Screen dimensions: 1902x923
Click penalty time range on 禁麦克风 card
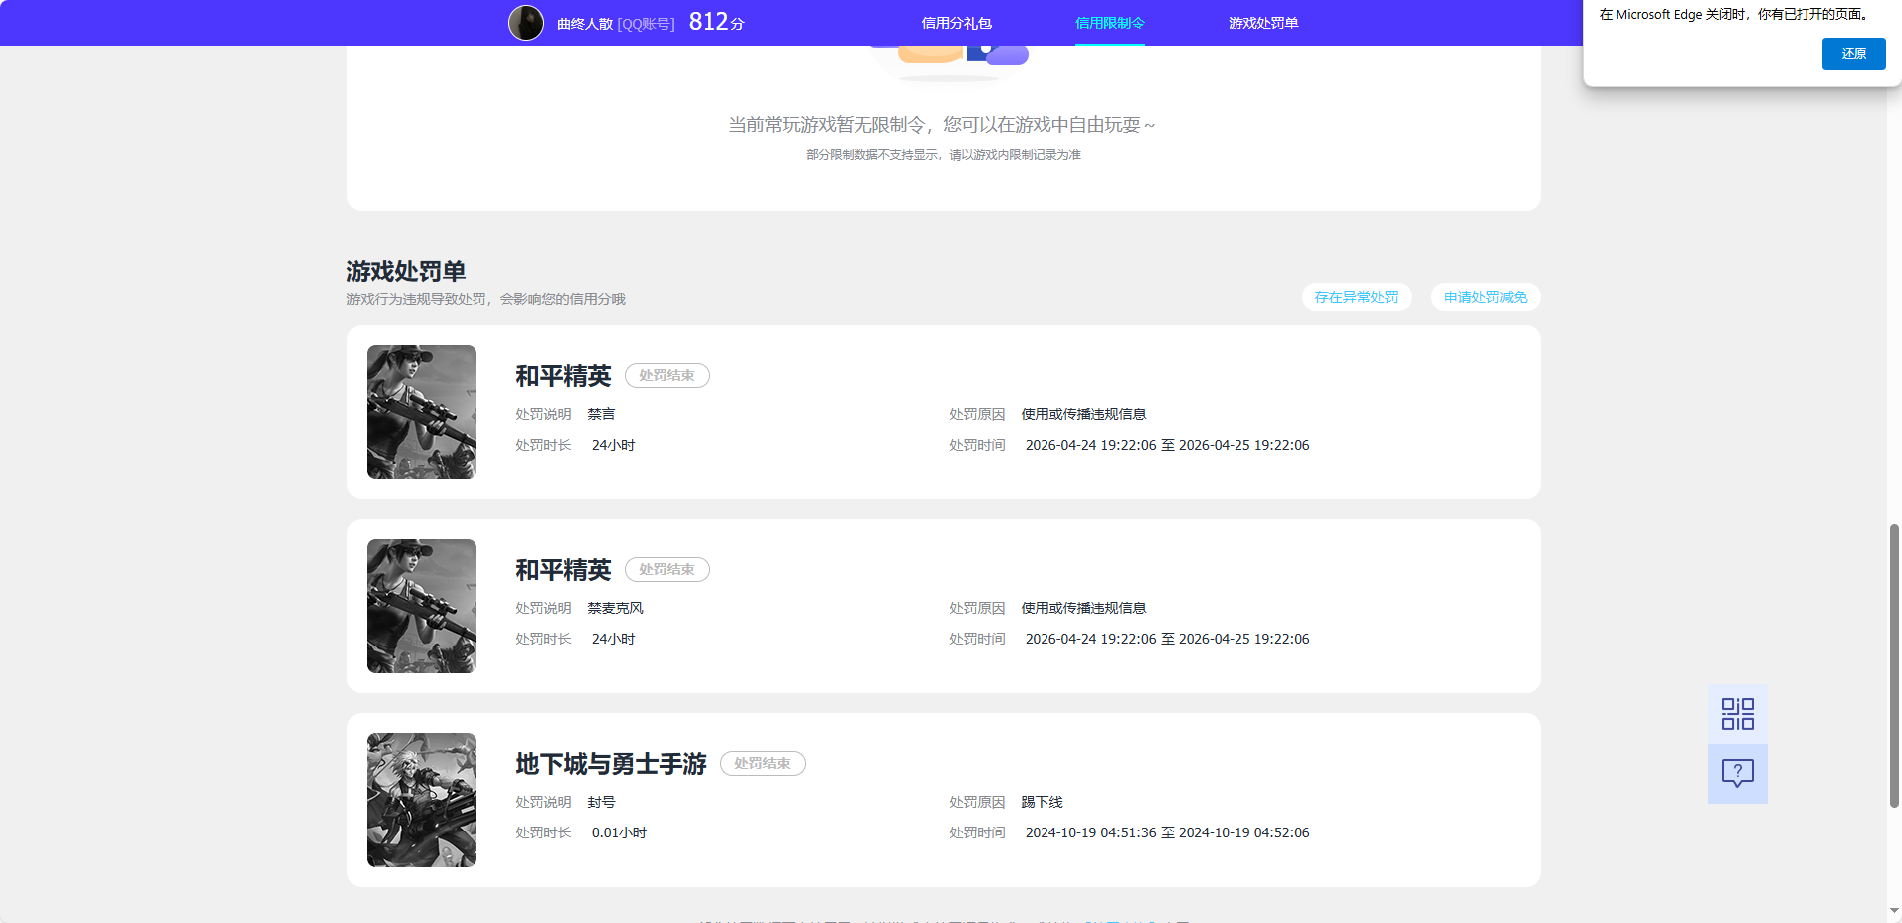tap(1167, 639)
